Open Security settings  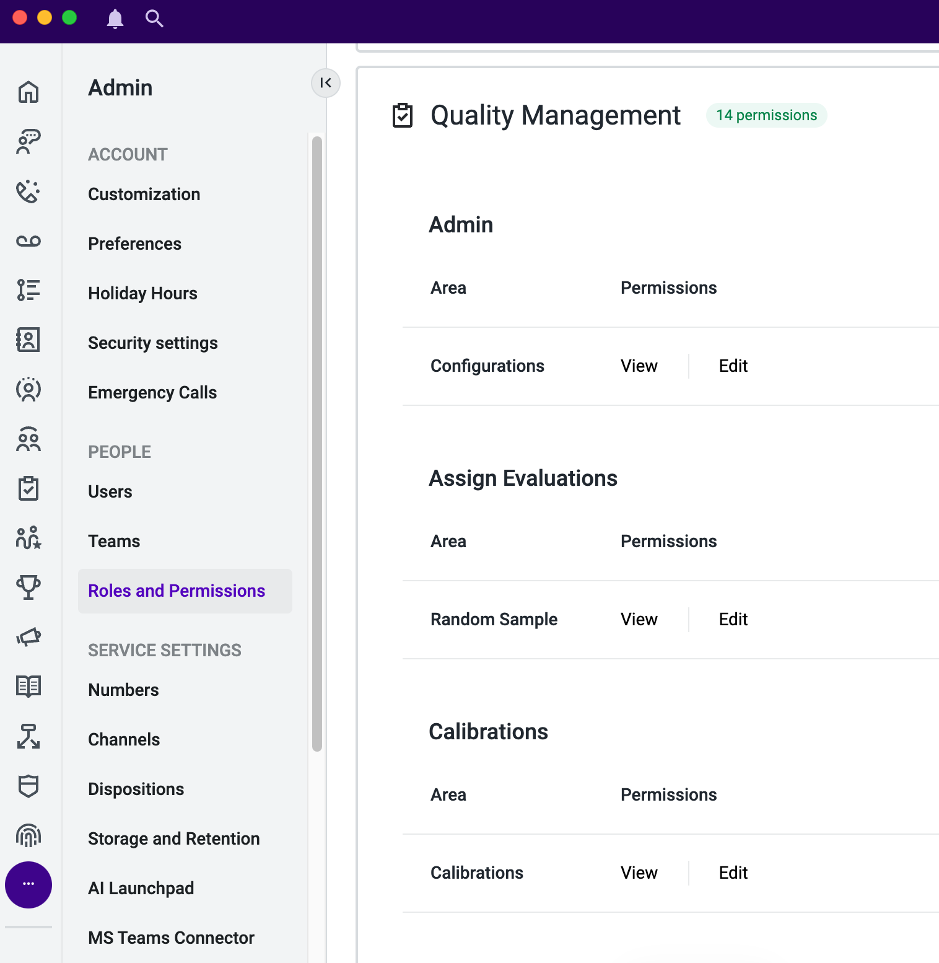coord(153,343)
